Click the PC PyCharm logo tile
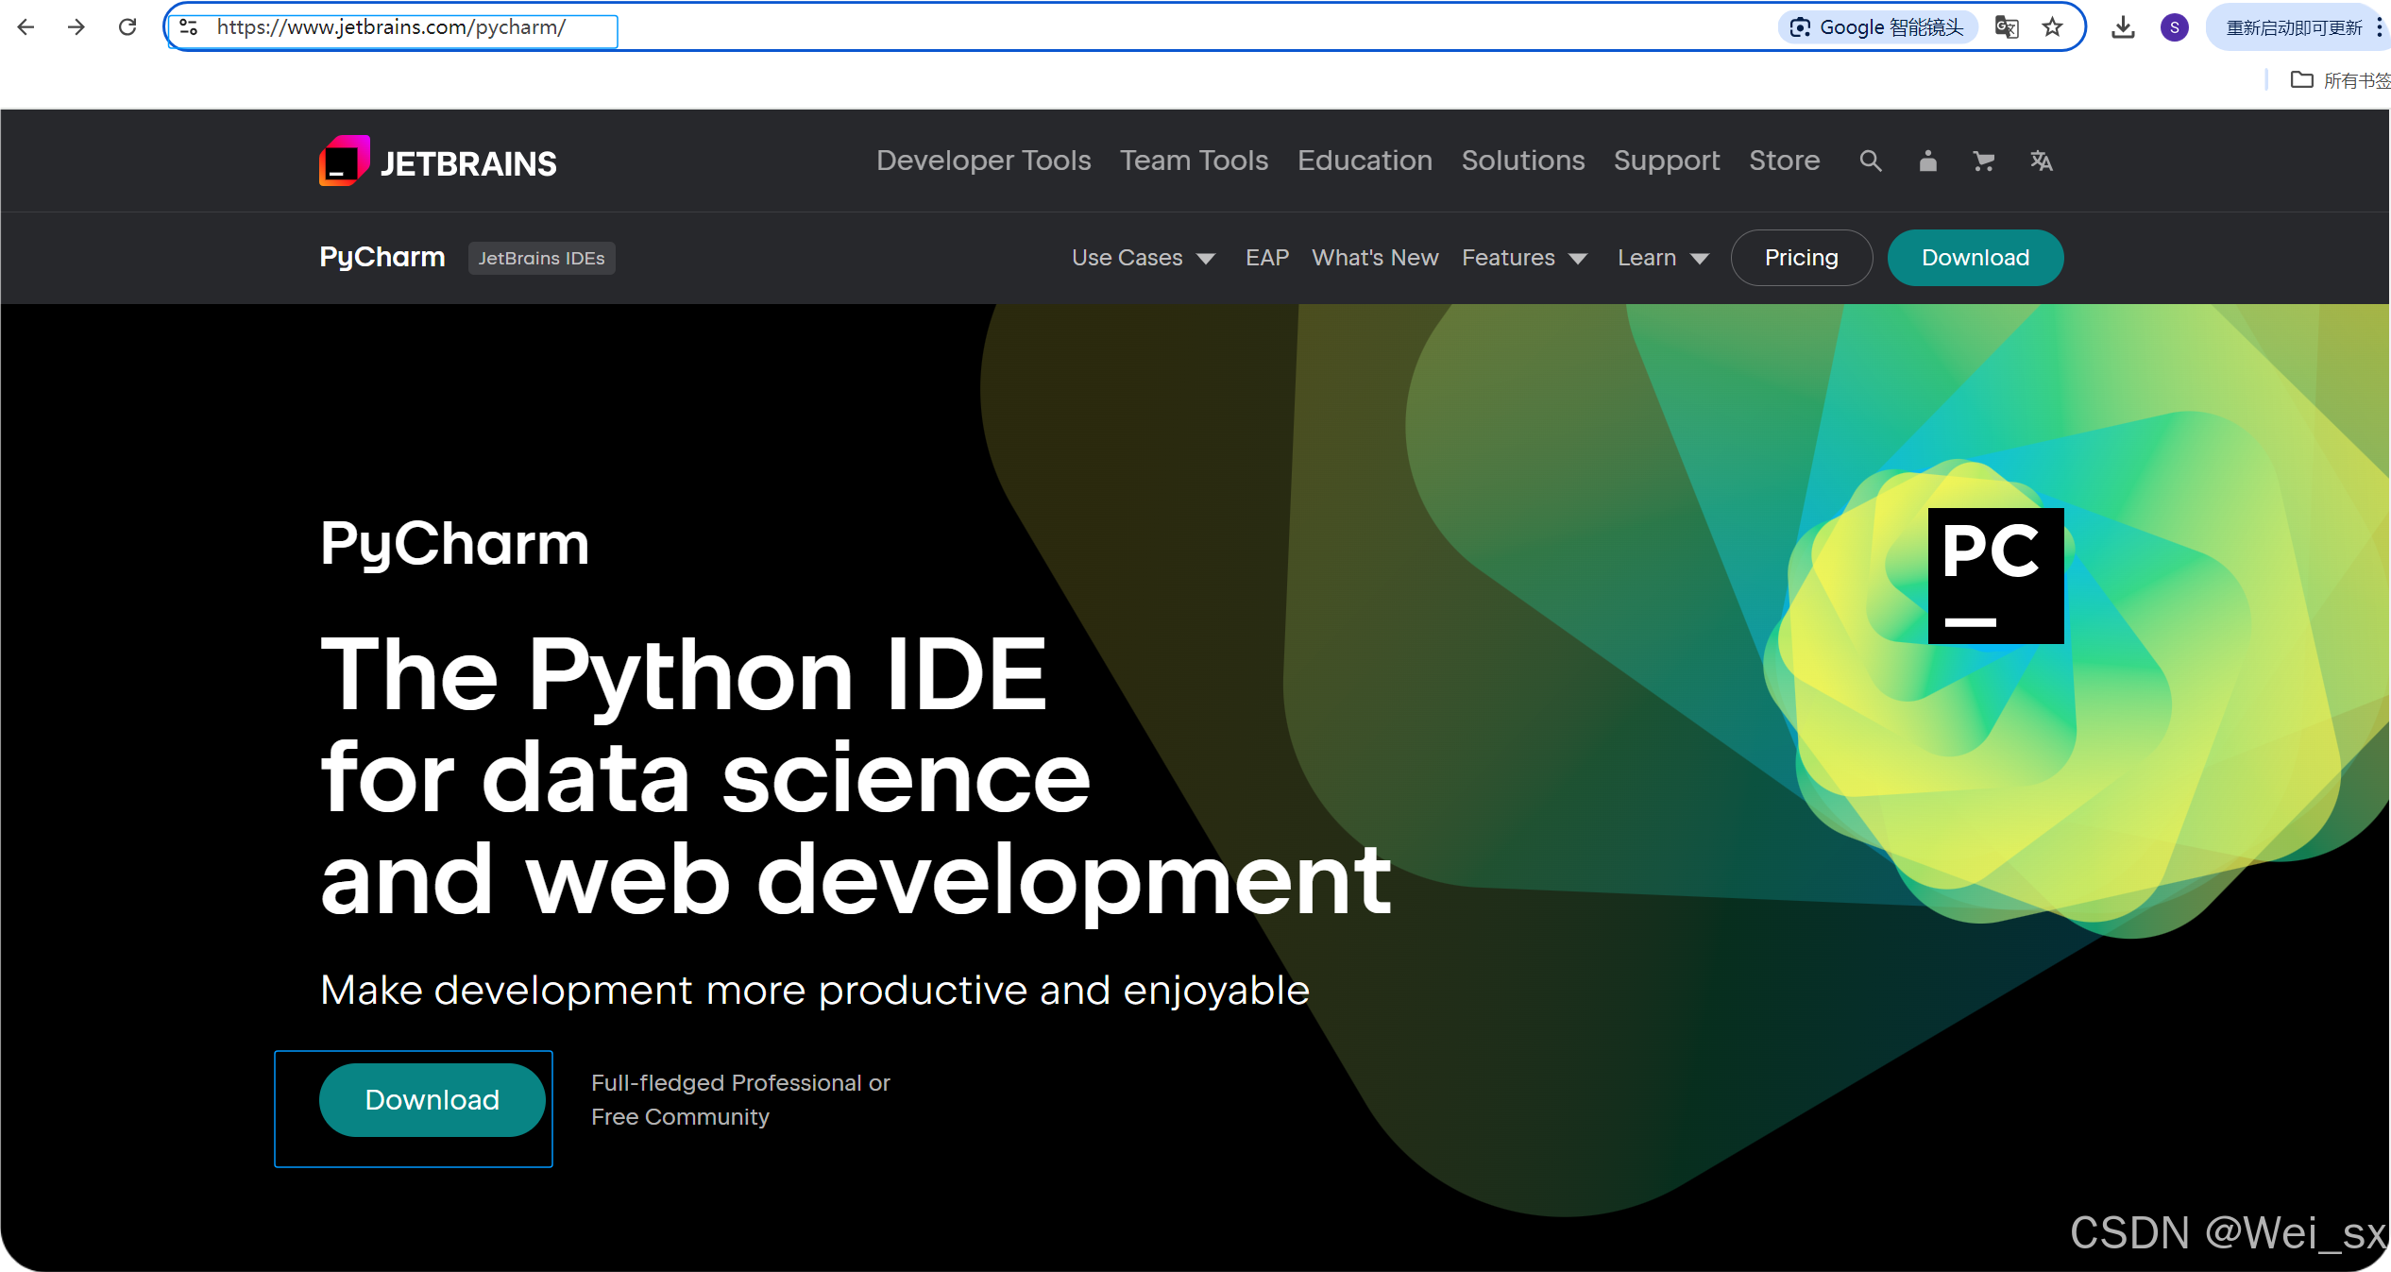This screenshot has height=1272, width=2391. coord(1995,576)
